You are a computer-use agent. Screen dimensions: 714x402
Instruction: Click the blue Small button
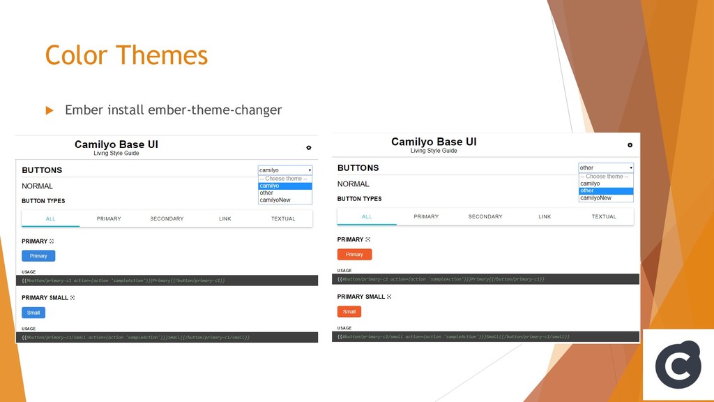33,313
